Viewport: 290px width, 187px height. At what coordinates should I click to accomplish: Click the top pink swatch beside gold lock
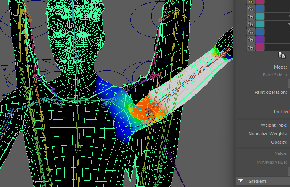point(260,2)
